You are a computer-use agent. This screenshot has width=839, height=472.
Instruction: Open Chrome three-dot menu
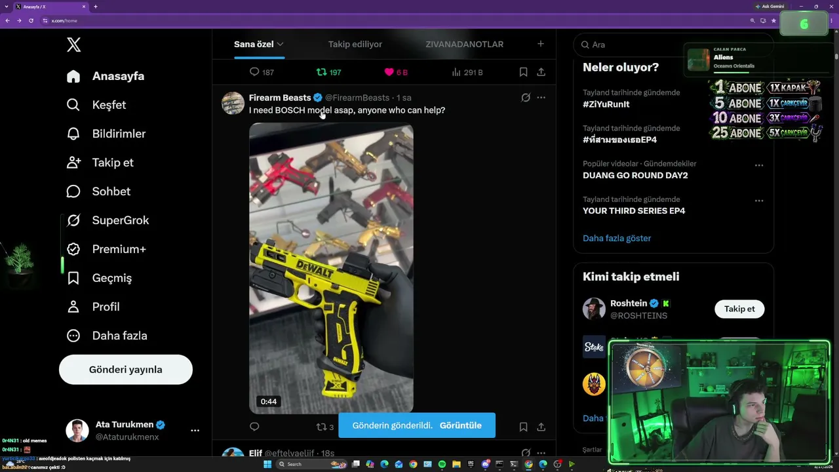[x=832, y=20]
